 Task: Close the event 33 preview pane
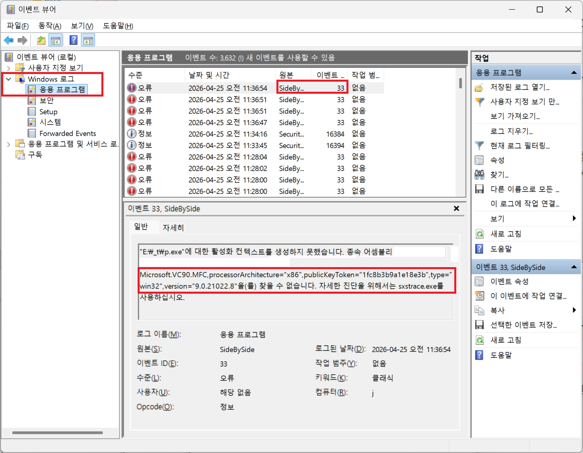click(456, 208)
